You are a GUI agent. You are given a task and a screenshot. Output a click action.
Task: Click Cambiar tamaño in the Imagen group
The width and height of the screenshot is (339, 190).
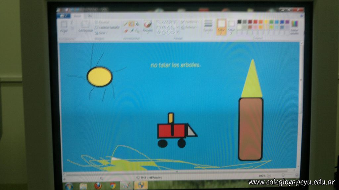click(107, 27)
